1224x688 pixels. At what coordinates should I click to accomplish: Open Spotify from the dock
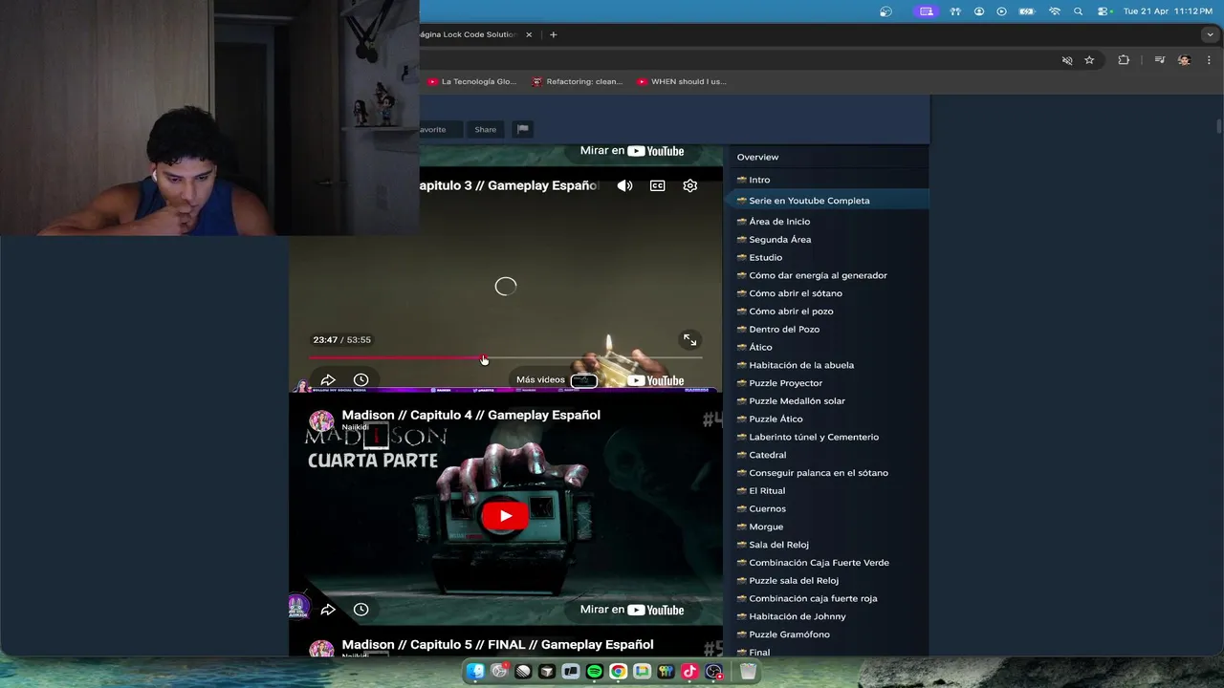point(594,672)
